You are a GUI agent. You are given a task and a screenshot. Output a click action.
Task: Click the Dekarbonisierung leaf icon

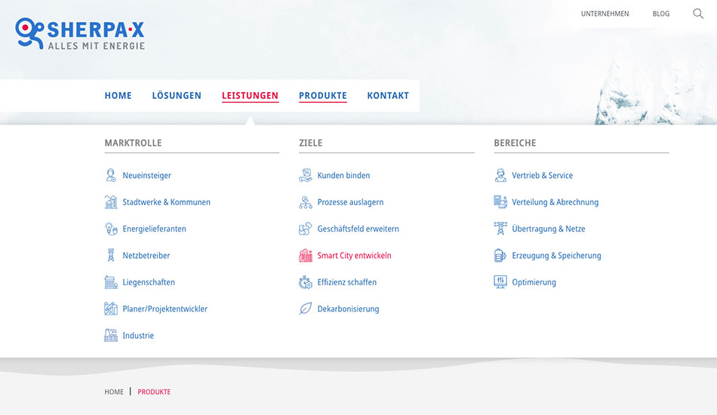tap(306, 309)
